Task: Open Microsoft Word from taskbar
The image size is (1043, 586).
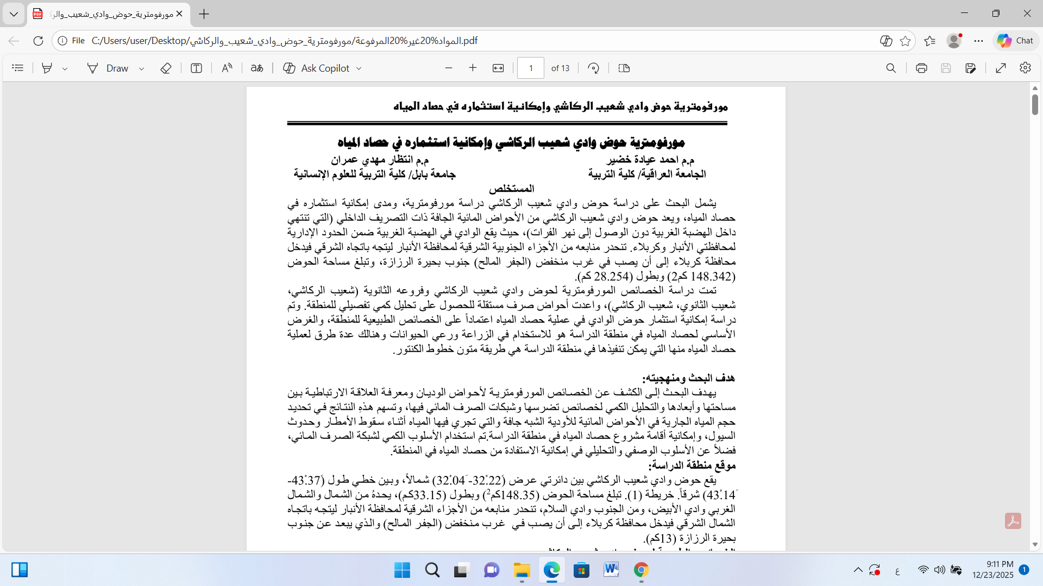Action: (611, 570)
